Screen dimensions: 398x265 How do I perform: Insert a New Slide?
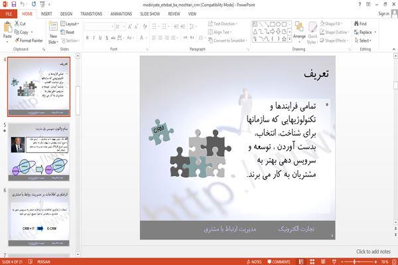click(x=53, y=33)
